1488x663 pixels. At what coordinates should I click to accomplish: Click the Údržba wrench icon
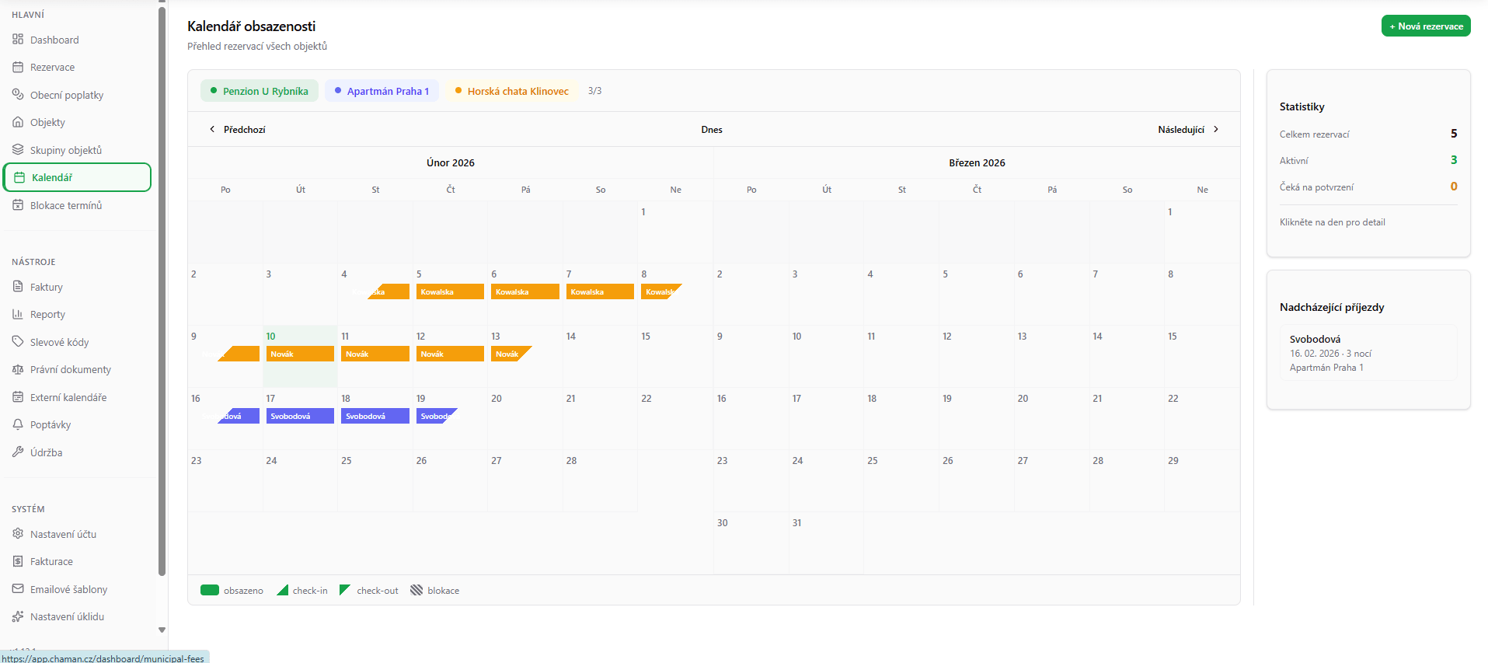18,452
